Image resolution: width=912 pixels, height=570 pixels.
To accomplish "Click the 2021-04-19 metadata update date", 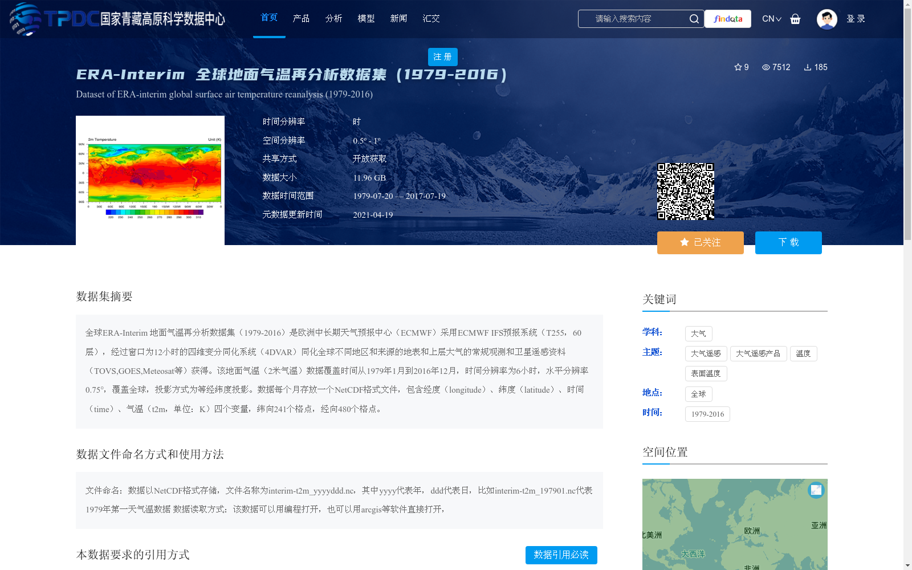I will point(373,215).
